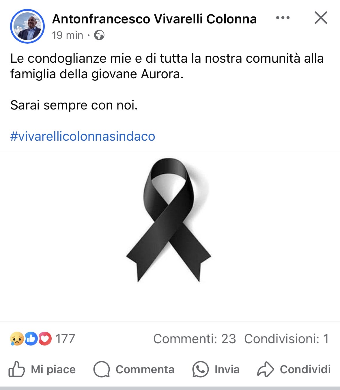Like the post with Mi piace

coord(42,369)
